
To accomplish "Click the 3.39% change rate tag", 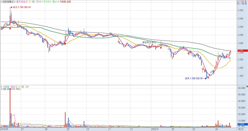I will coord(241,53).
